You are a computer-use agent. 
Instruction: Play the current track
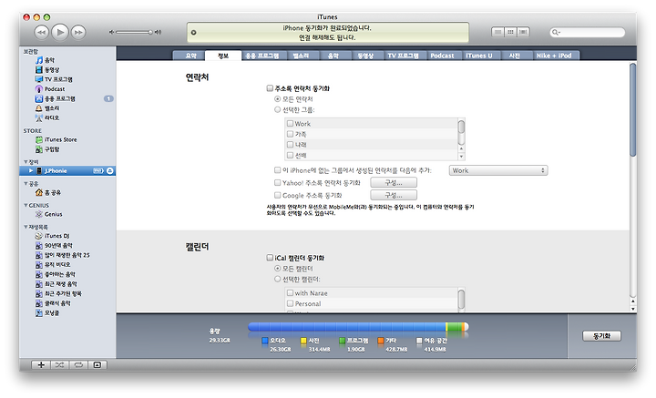pos(60,32)
